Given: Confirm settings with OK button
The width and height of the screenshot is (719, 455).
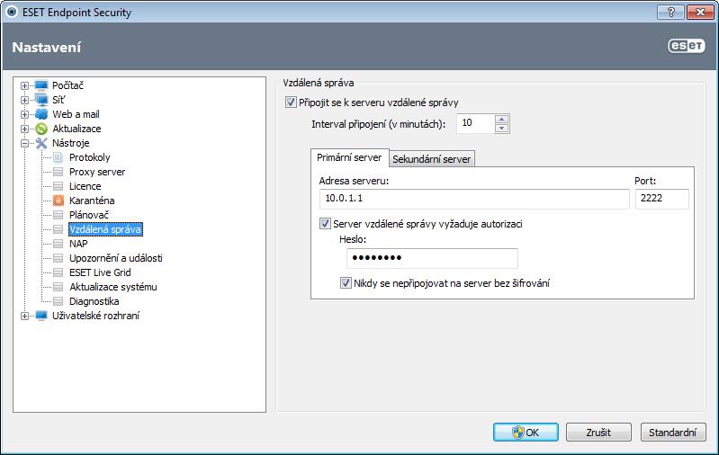Looking at the screenshot, I should click(526, 433).
